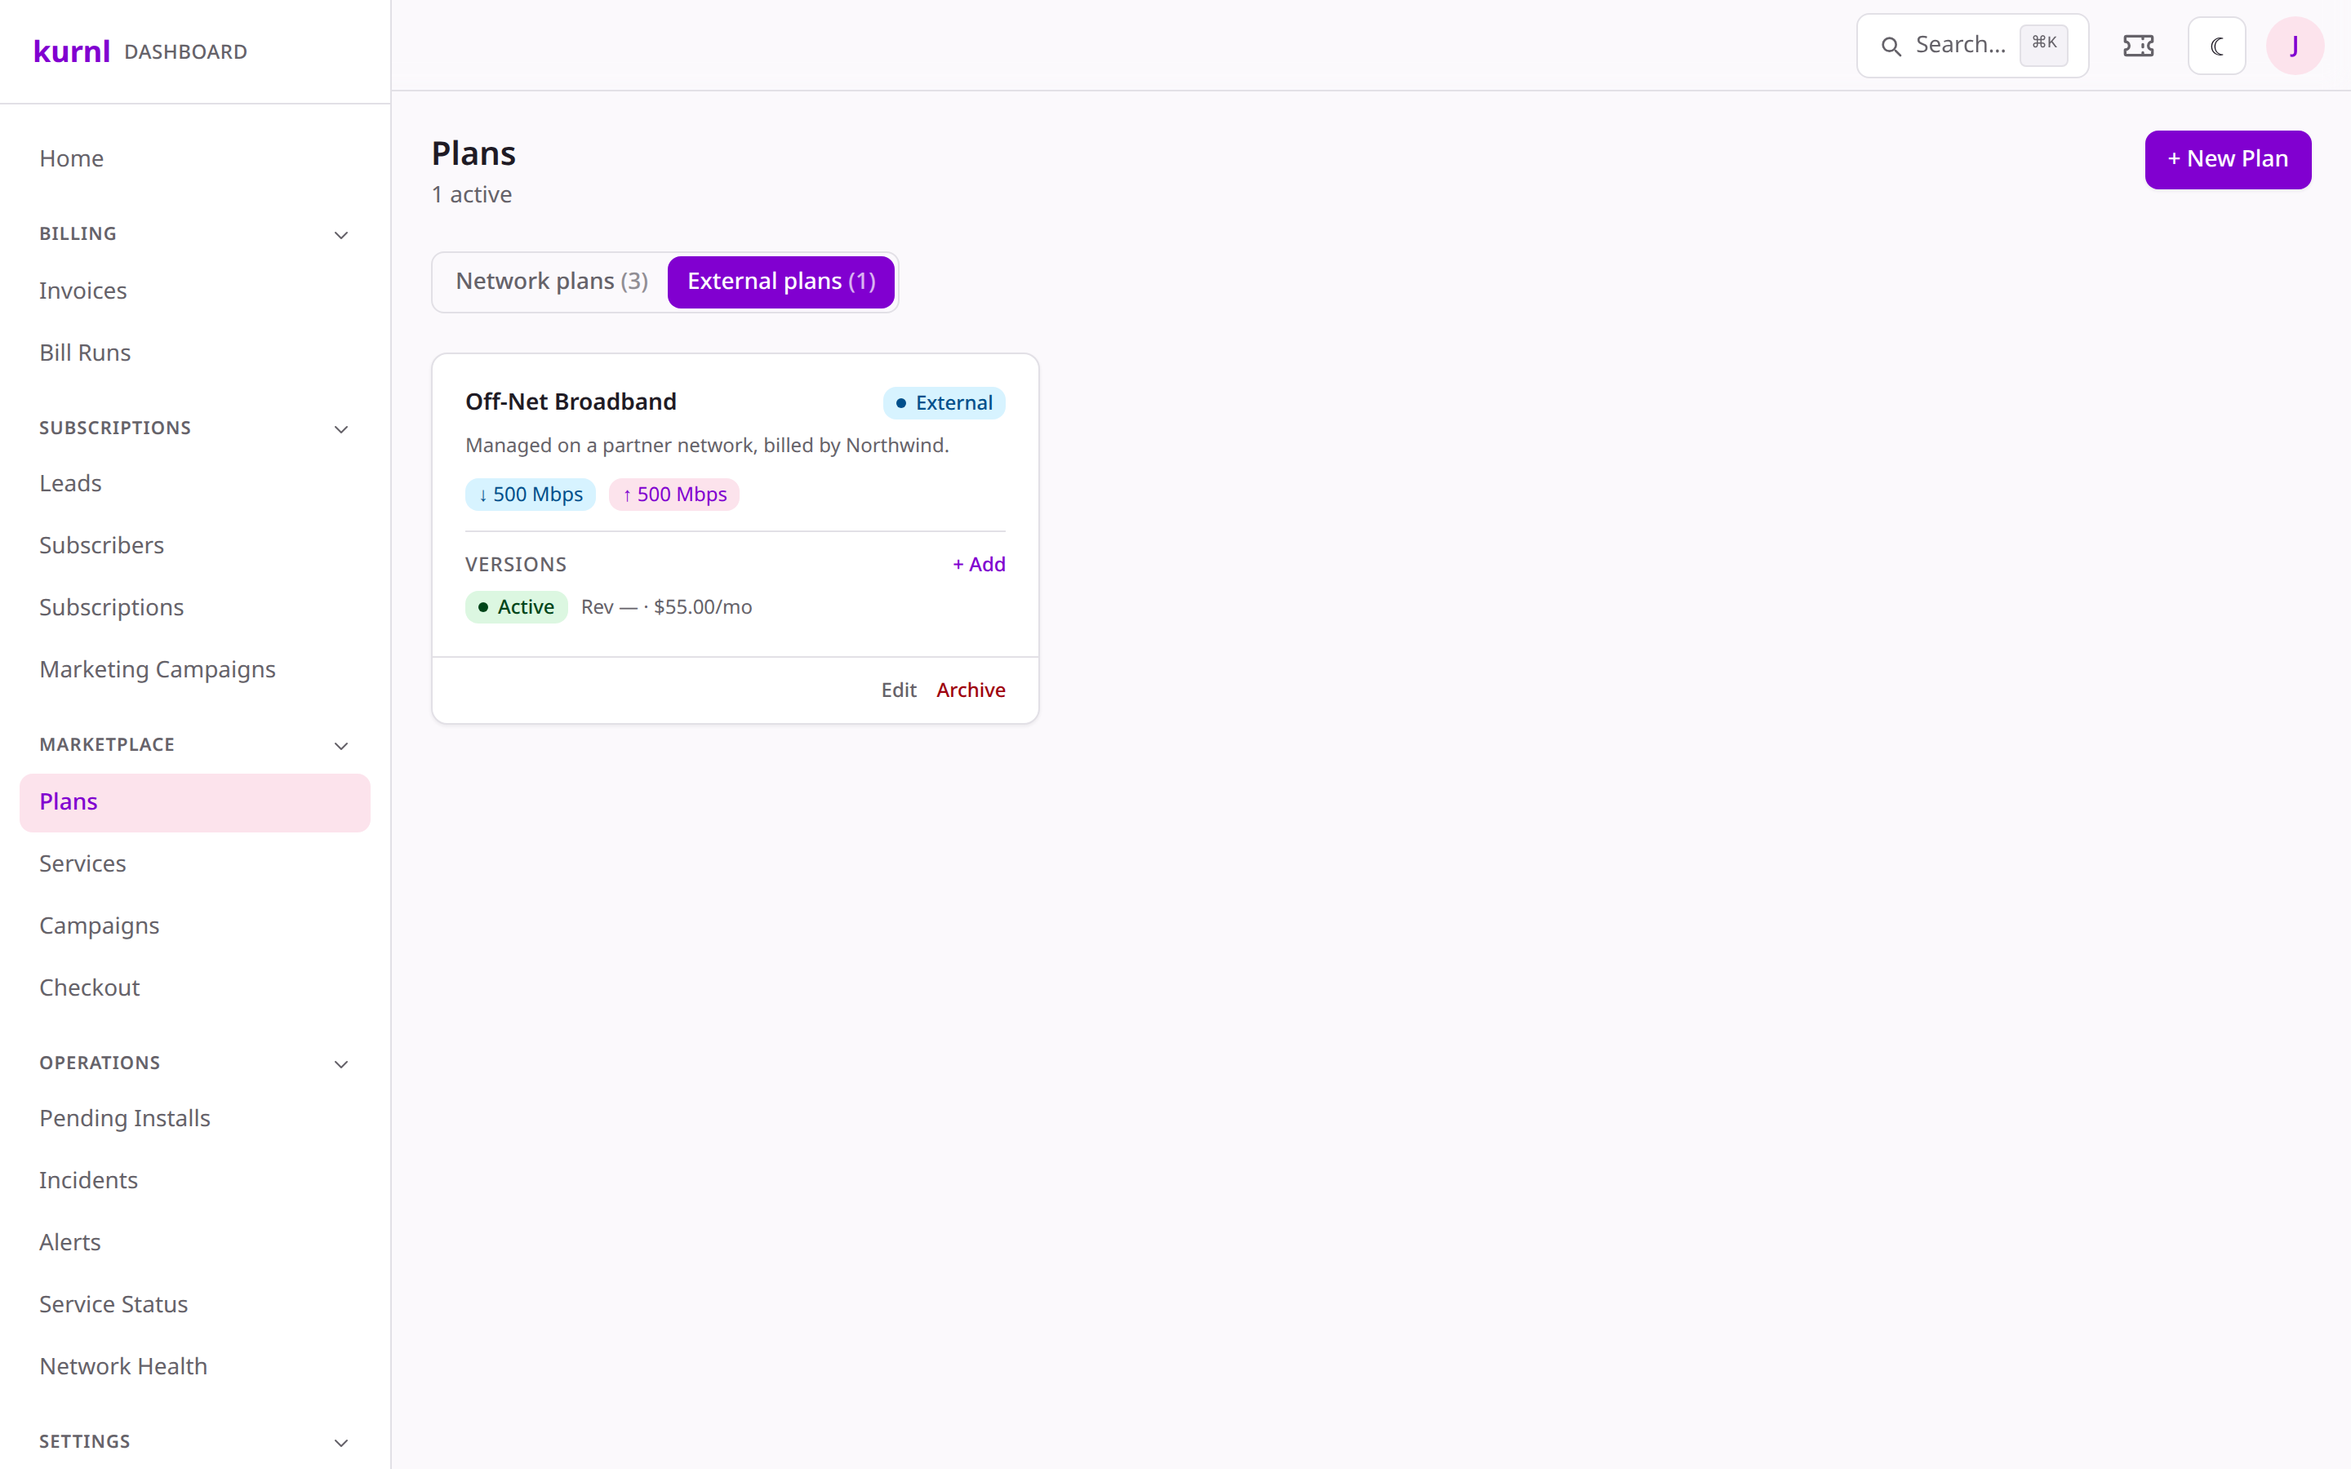2351x1469 pixels.
Task: Open Alerts page
Action: [194, 1243]
